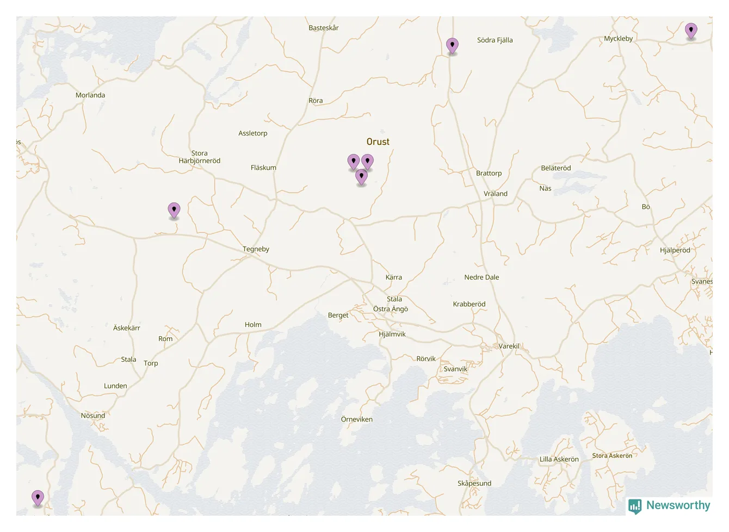729x532 pixels.
Task: Click the Hjälperöd place label
Action: click(675, 250)
